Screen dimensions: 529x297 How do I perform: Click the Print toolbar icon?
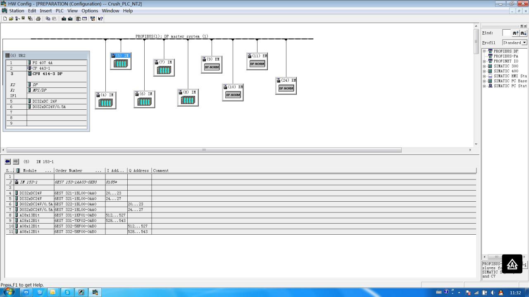point(38,19)
